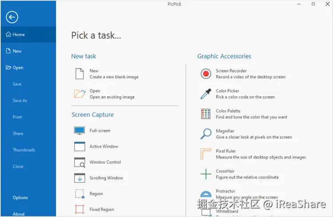
Task: Click 'Find and tune the color that you want'
Action: pos(251,117)
